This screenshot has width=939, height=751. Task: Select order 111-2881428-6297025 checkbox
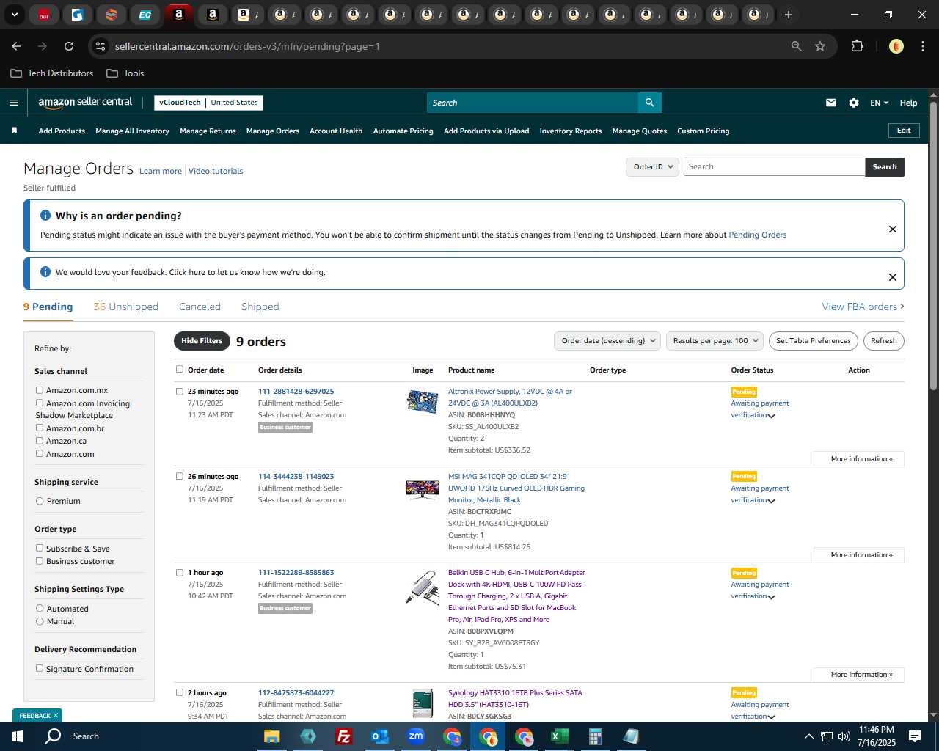point(180,392)
